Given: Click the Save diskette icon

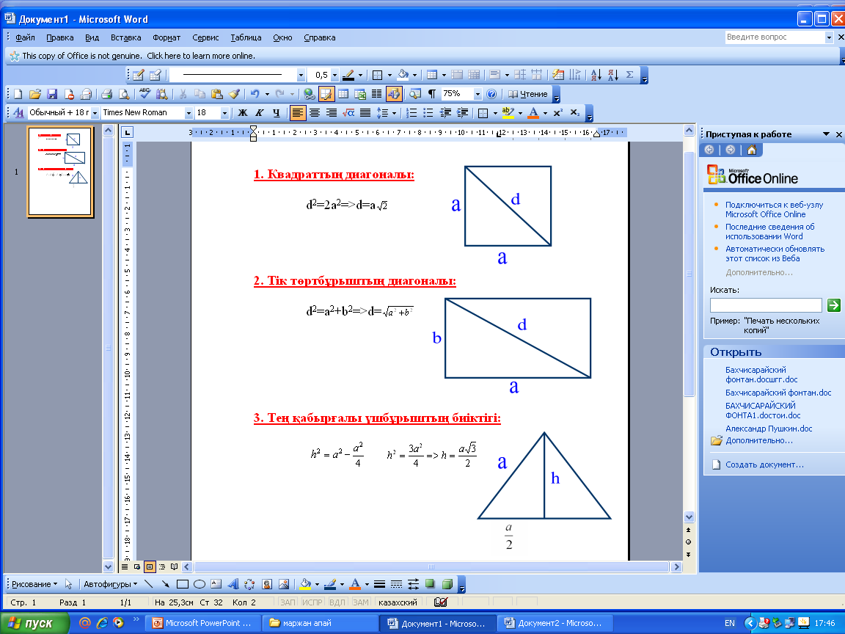Looking at the screenshot, I should [52, 95].
